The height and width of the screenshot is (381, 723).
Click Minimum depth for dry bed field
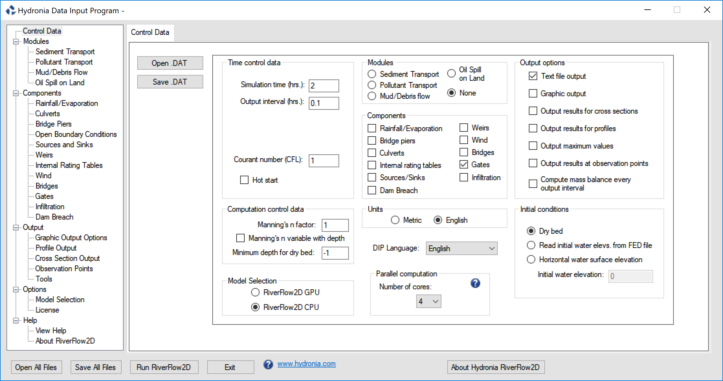[335, 253]
